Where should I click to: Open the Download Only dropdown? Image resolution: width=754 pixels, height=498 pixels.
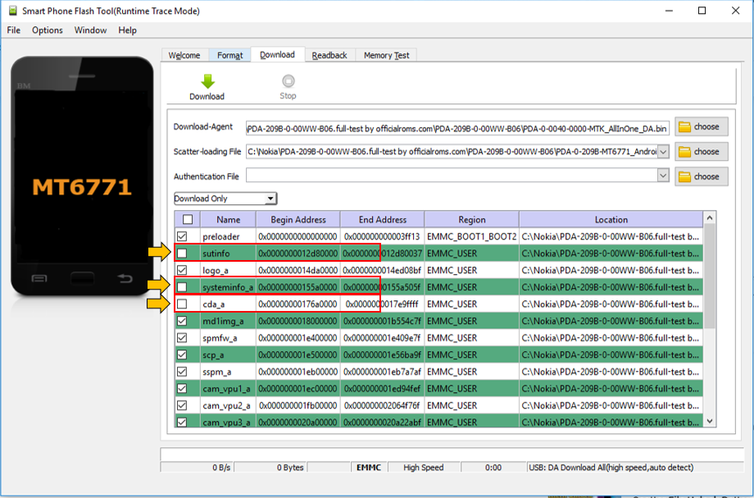(x=270, y=198)
